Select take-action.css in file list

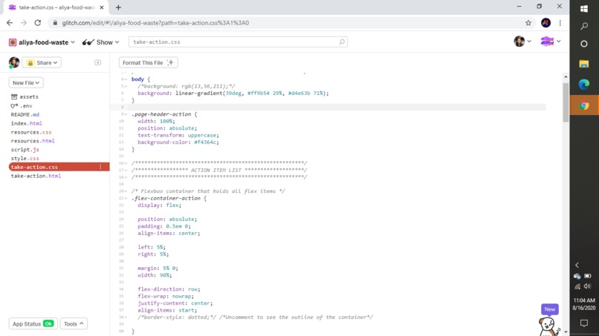[x=59, y=167]
